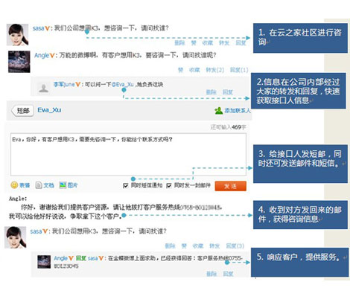Screen dimensions: 350x305
Task: Click 删除 under the top sasa post
Action: (179, 43)
